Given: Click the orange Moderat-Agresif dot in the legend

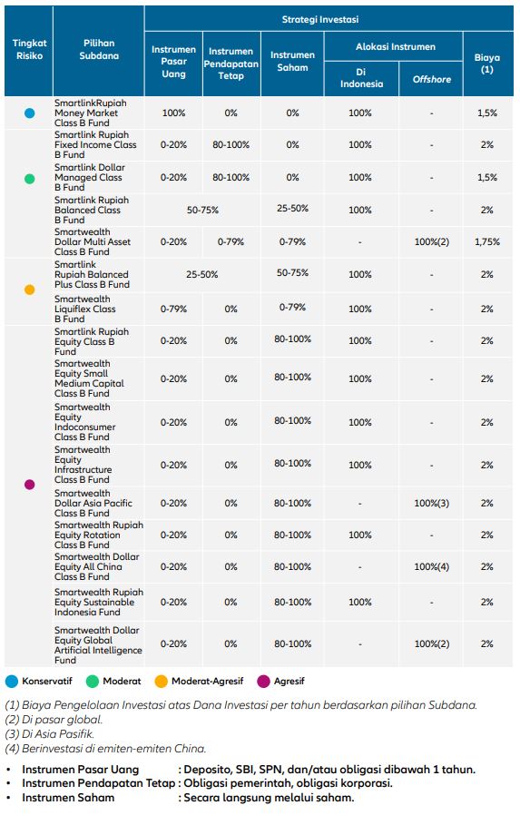Looking at the screenshot, I should point(162,681).
